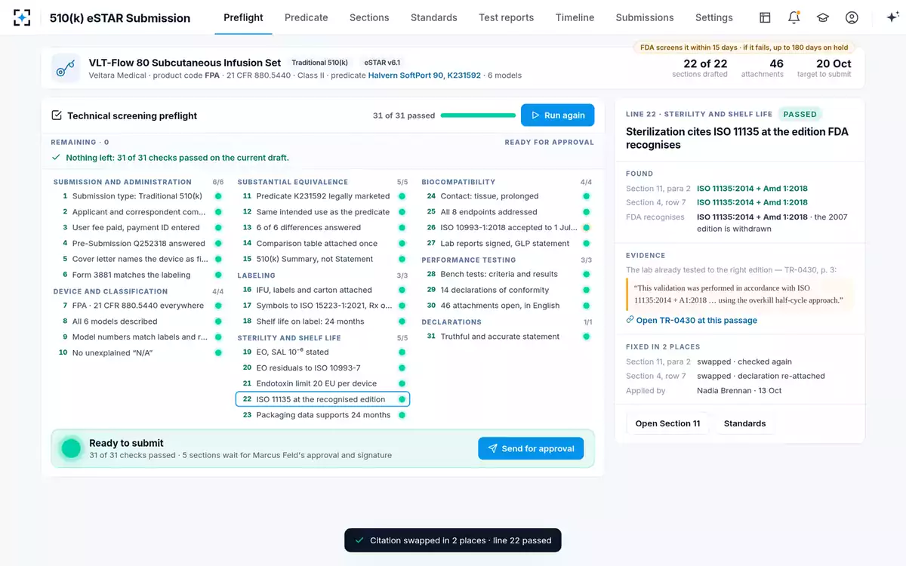This screenshot has height=566, width=906.
Task: Select check 23 Packaging data supports 24 months
Action: pyautogui.click(x=322, y=415)
